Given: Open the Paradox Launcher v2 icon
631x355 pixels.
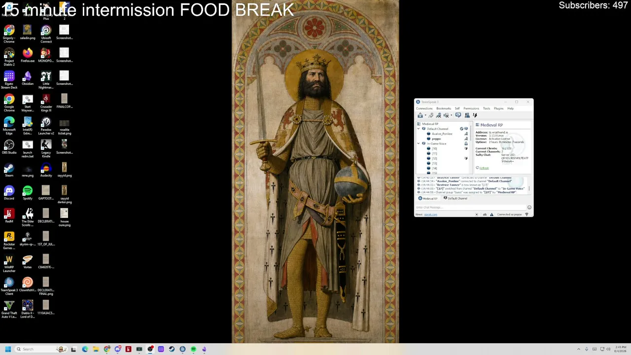Looking at the screenshot, I should point(46,126).
